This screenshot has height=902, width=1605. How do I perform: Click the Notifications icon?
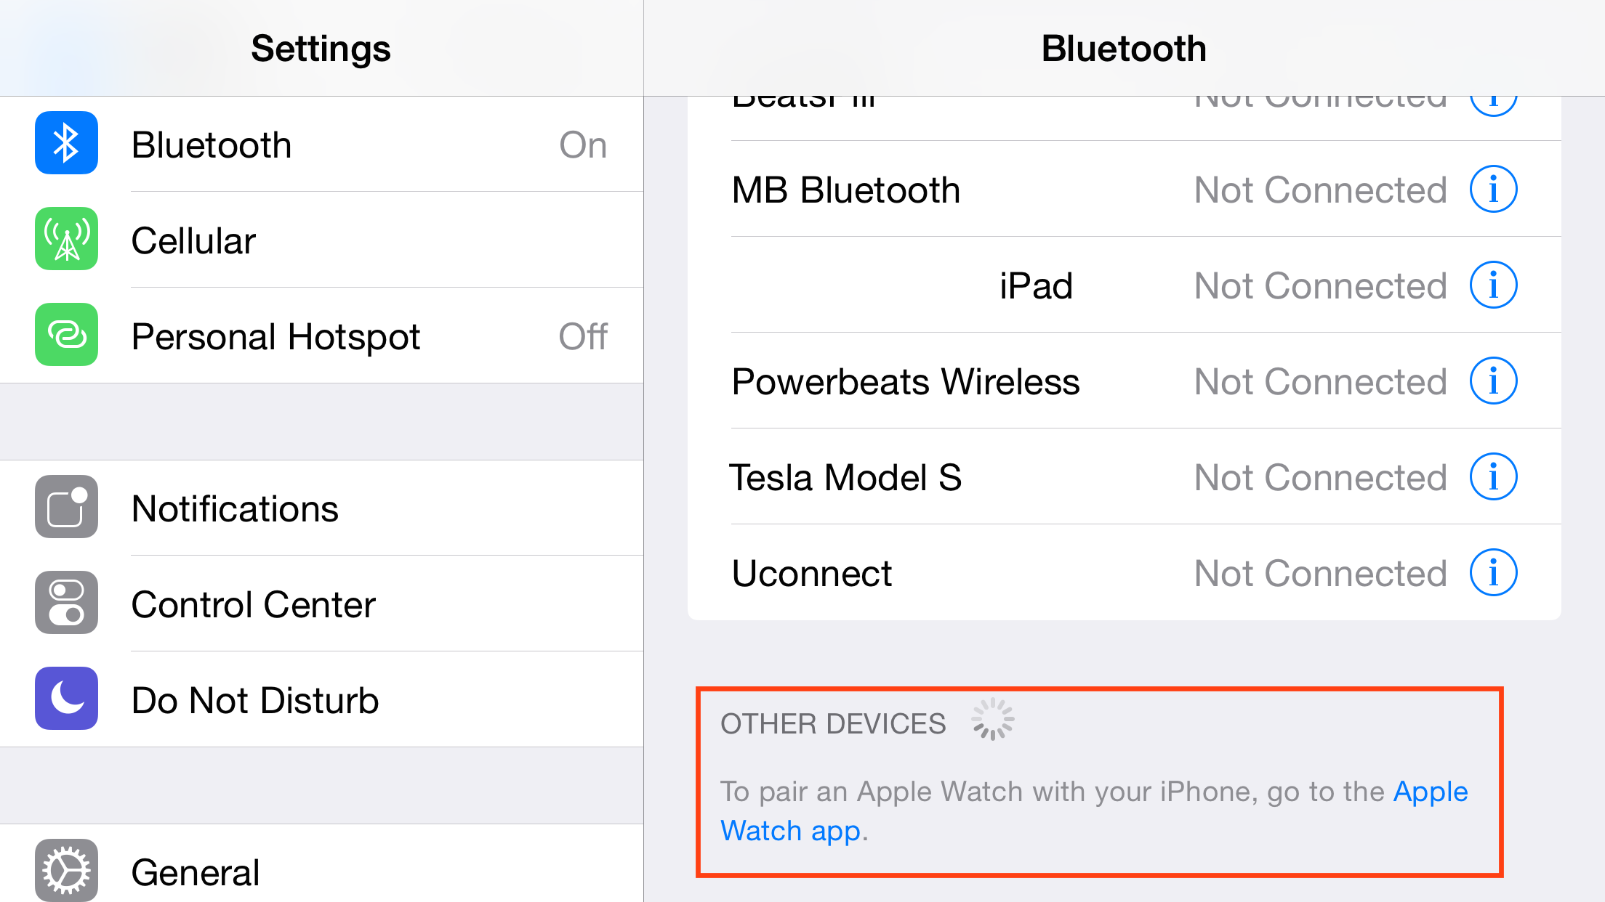click(65, 507)
